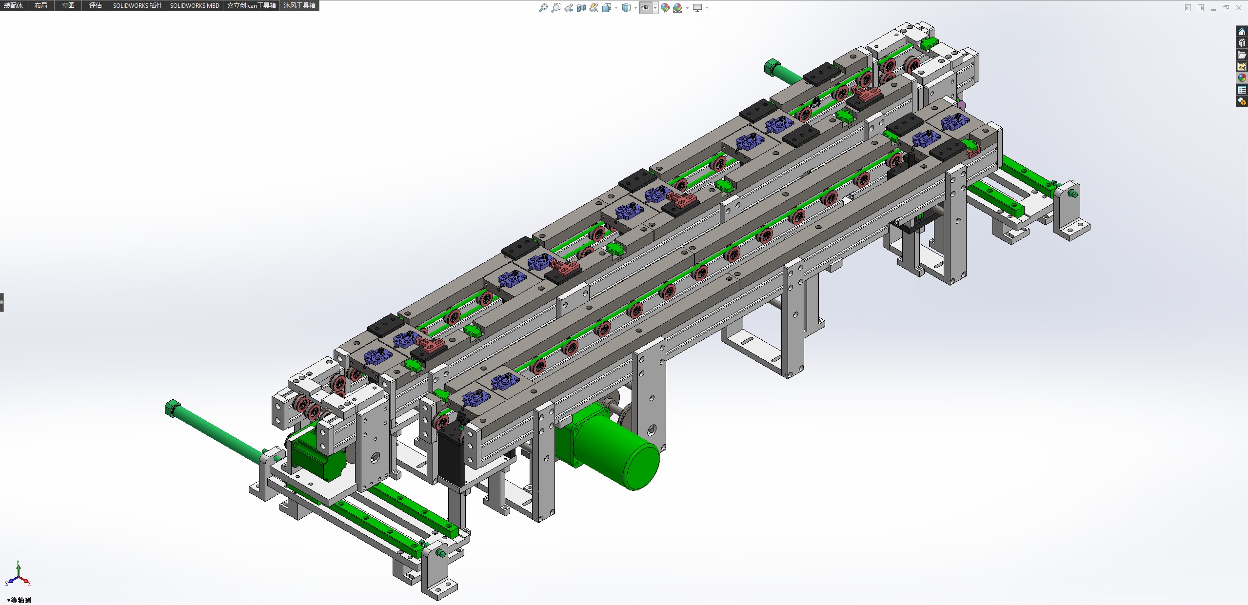Open the SOLIDWORKS Resources home tab

(1242, 32)
